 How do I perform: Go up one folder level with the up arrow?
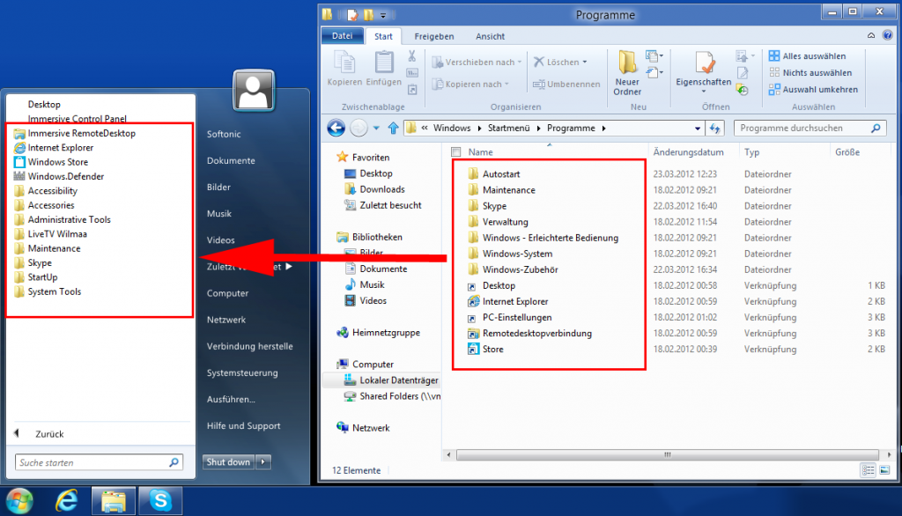393,128
